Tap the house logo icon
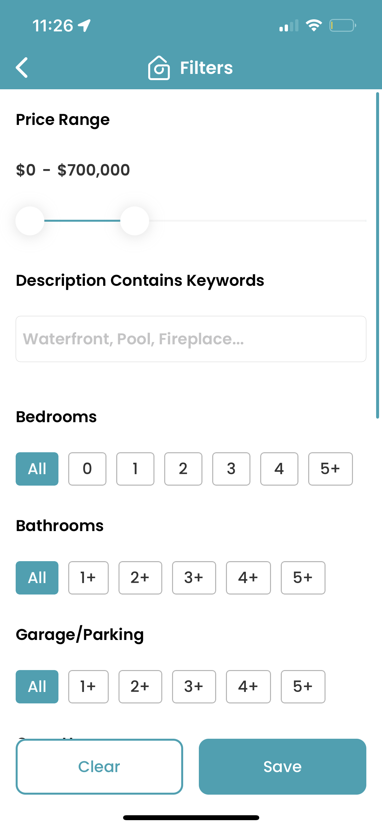 point(159,68)
